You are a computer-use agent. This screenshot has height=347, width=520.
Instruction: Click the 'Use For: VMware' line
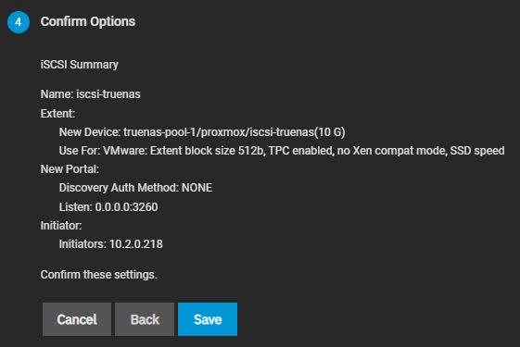(282, 151)
